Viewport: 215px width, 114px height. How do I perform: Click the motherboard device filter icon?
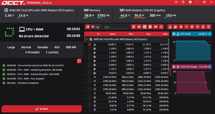(145, 27)
